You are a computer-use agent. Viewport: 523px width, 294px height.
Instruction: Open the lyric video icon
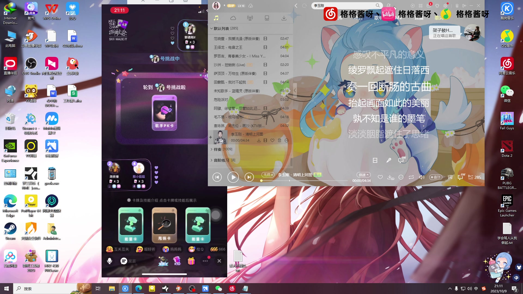tap(375, 160)
